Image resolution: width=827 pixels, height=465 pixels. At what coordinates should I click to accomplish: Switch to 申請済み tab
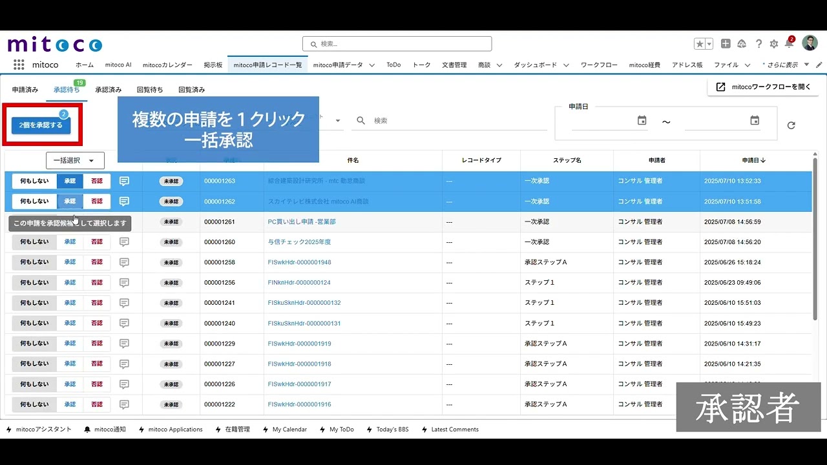[x=25, y=90]
